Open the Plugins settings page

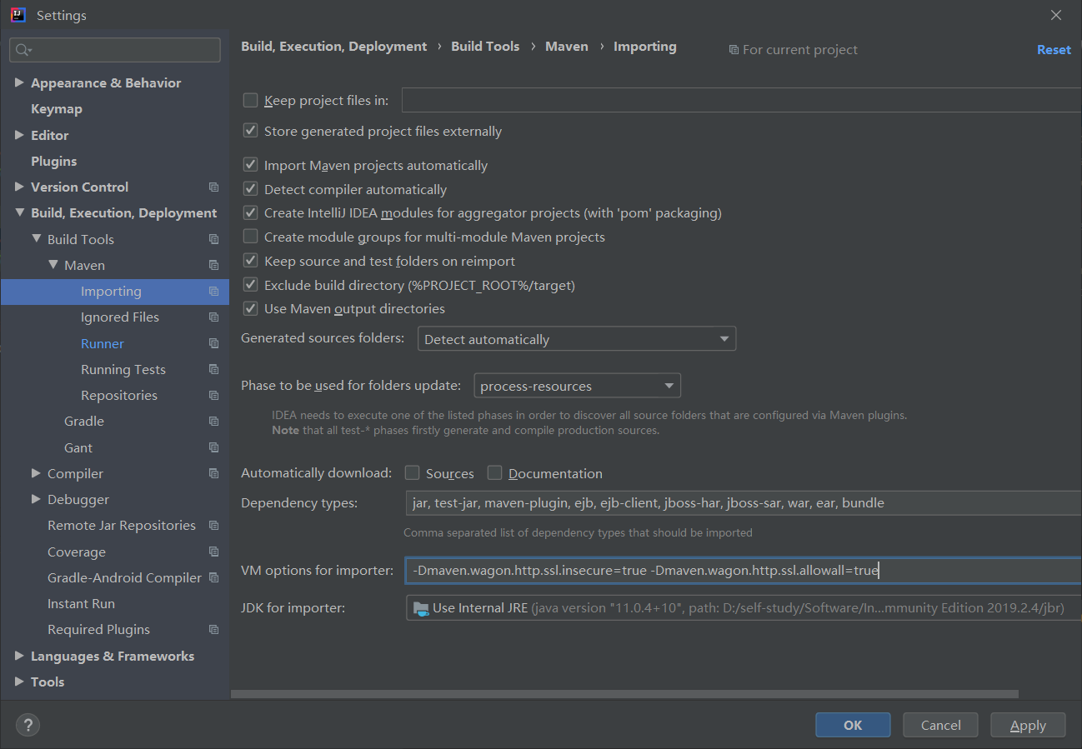(x=54, y=162)
